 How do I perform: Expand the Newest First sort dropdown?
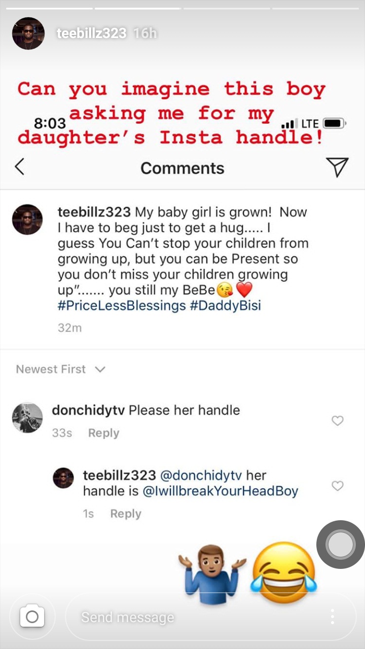pyautogui.click(x=60, y=369)
